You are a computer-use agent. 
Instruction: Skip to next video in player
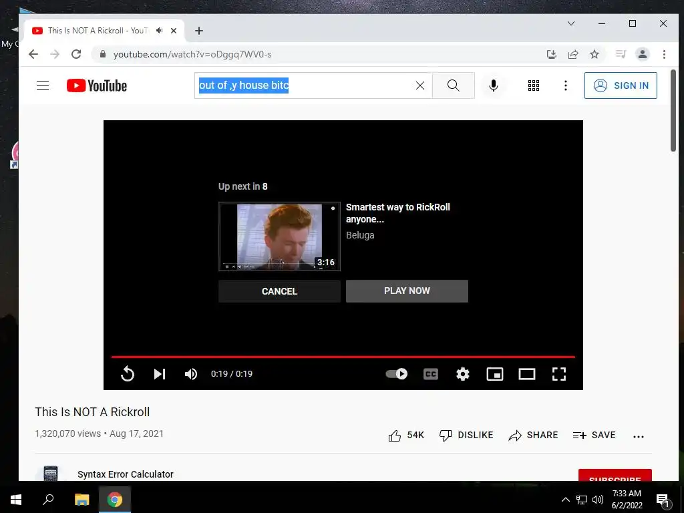[x=159, y=374]
